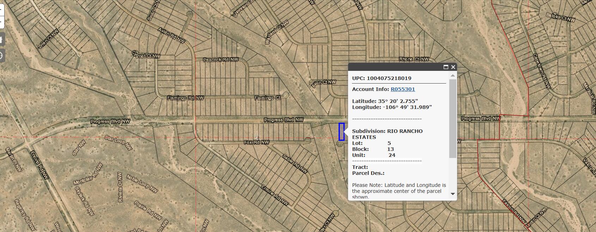Select the blue highlighted parcel
This screenshot has width=596, height=232.
click(x=341, y=132)
